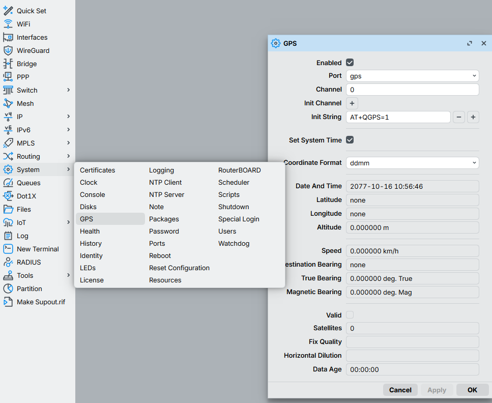Open the Port dropdown showing gps

pos(412,76)
